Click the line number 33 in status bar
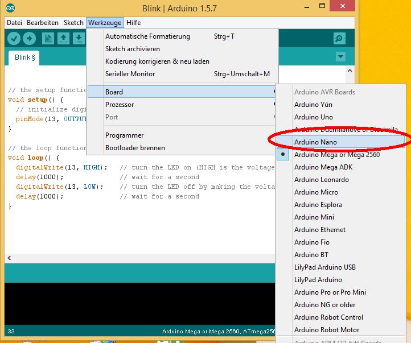The image size is (411, 343). click(11, 332)
